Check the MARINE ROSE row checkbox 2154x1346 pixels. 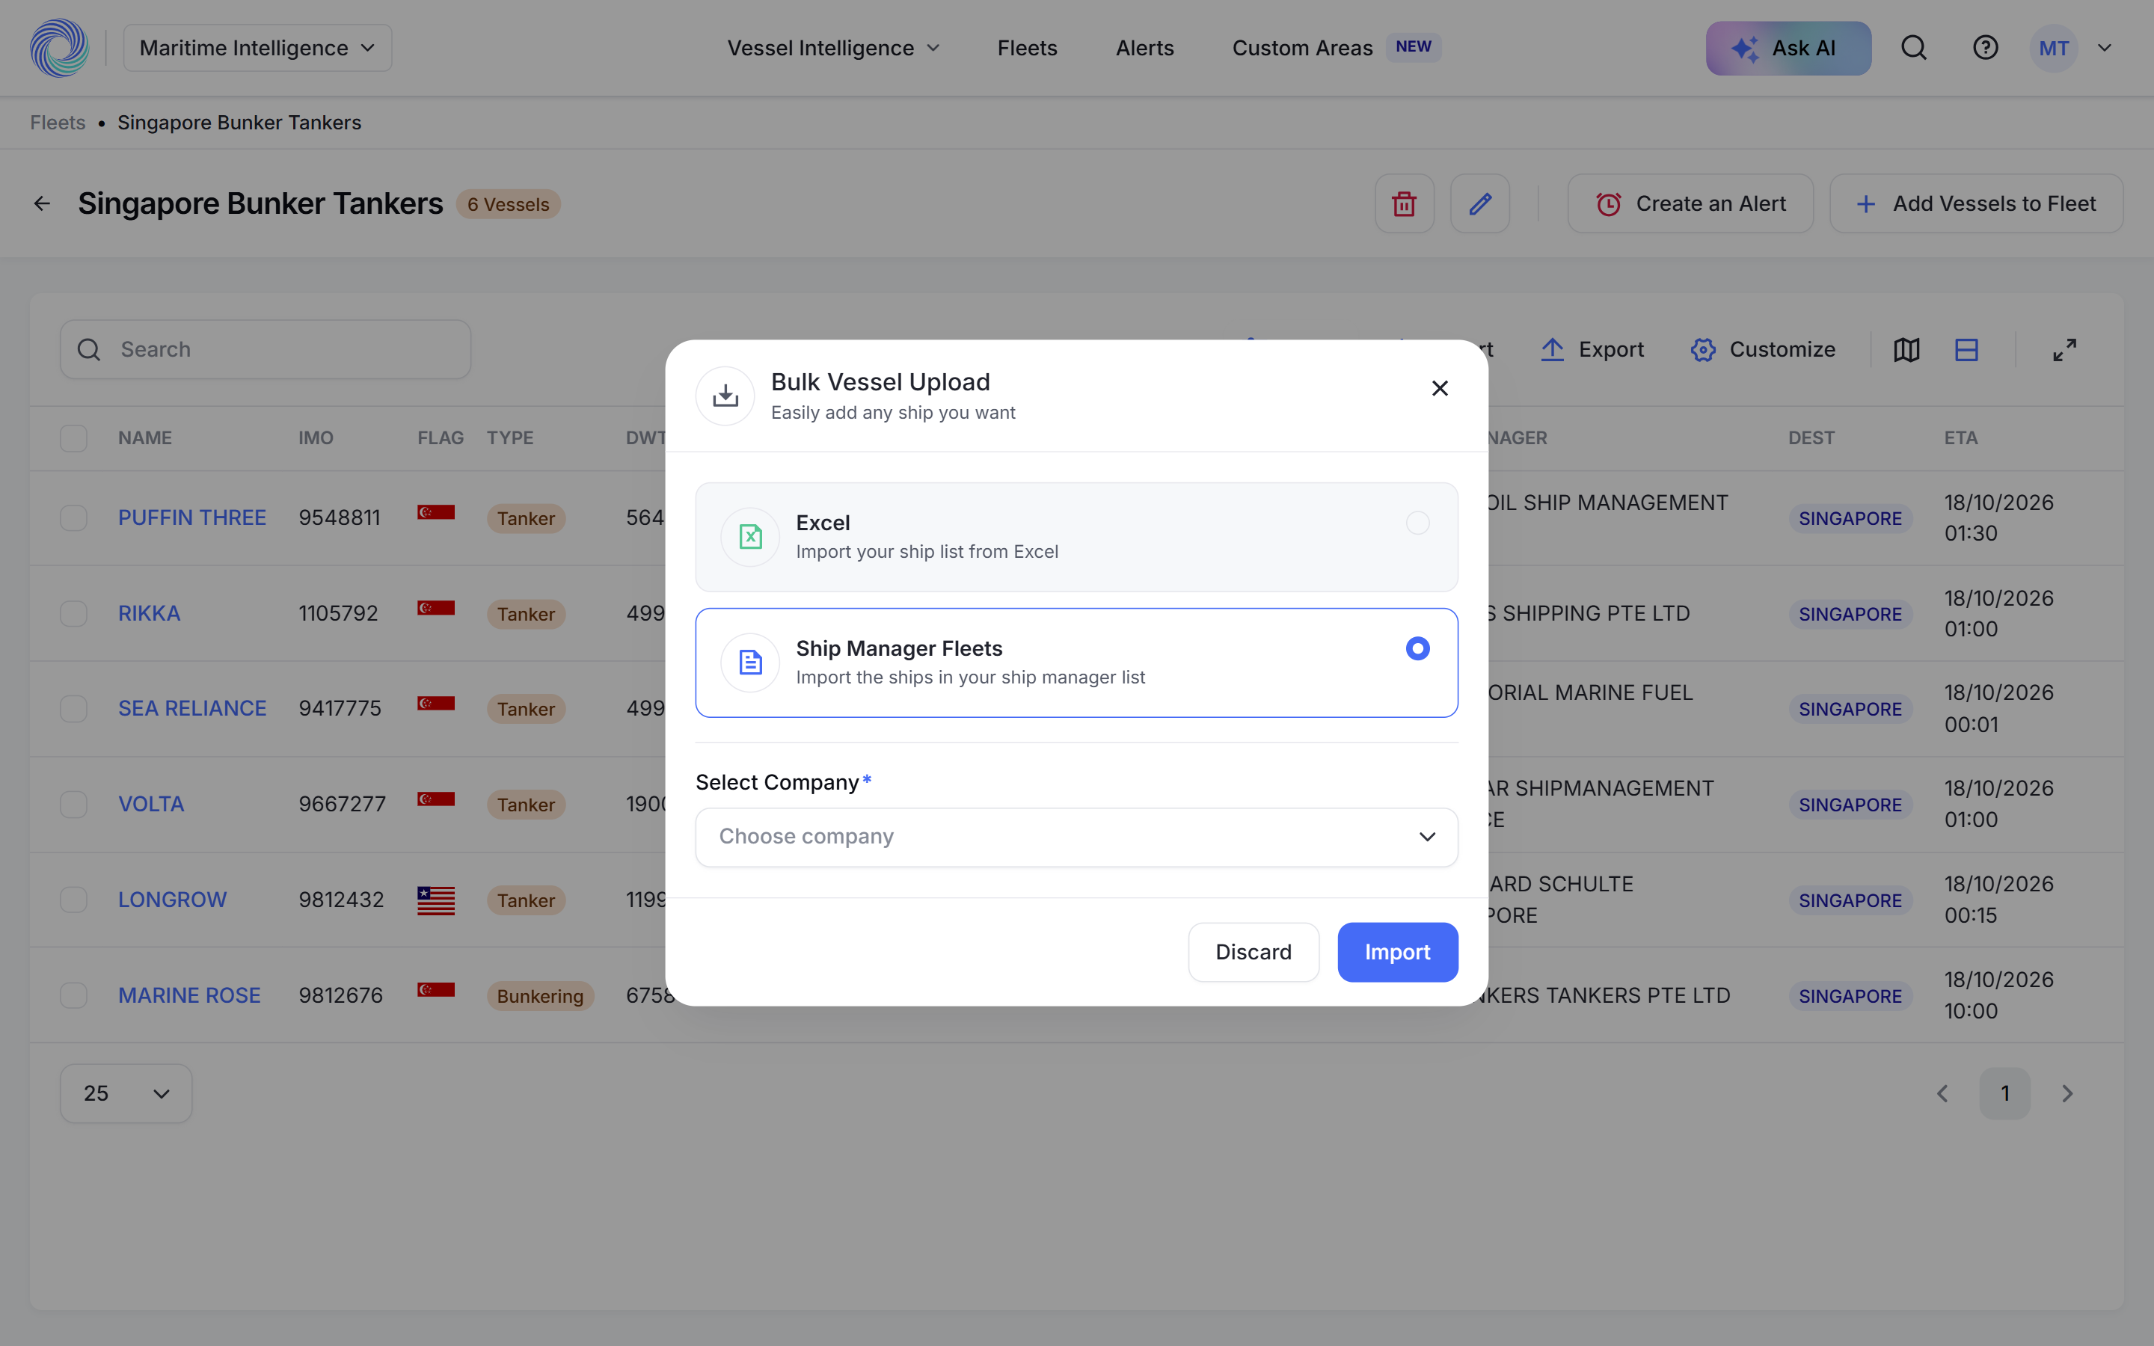74,995
